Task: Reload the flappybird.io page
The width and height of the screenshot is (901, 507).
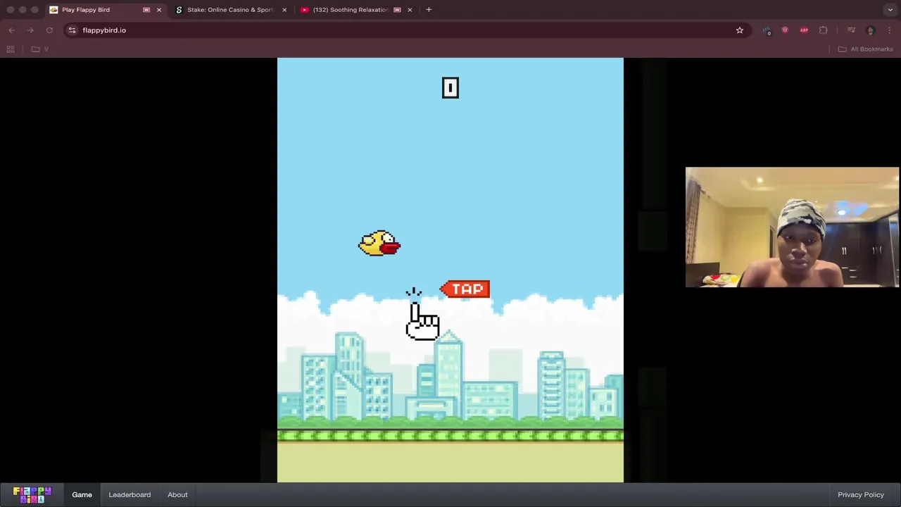Action: click(49, 30)
